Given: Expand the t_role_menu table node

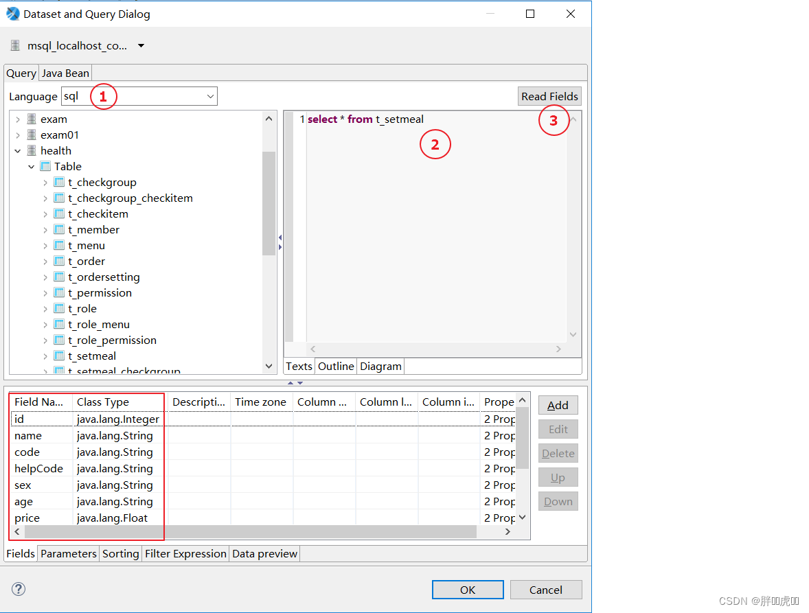Looking at the screenshot, I should click(x=45, y=325).
